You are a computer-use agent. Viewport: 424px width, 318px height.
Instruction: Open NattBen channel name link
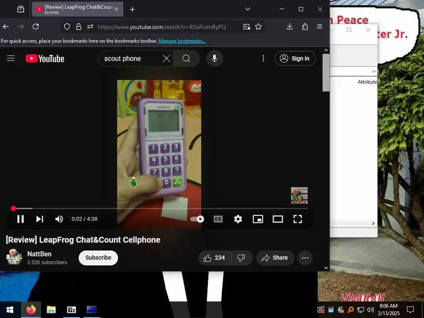pos(39,254)
